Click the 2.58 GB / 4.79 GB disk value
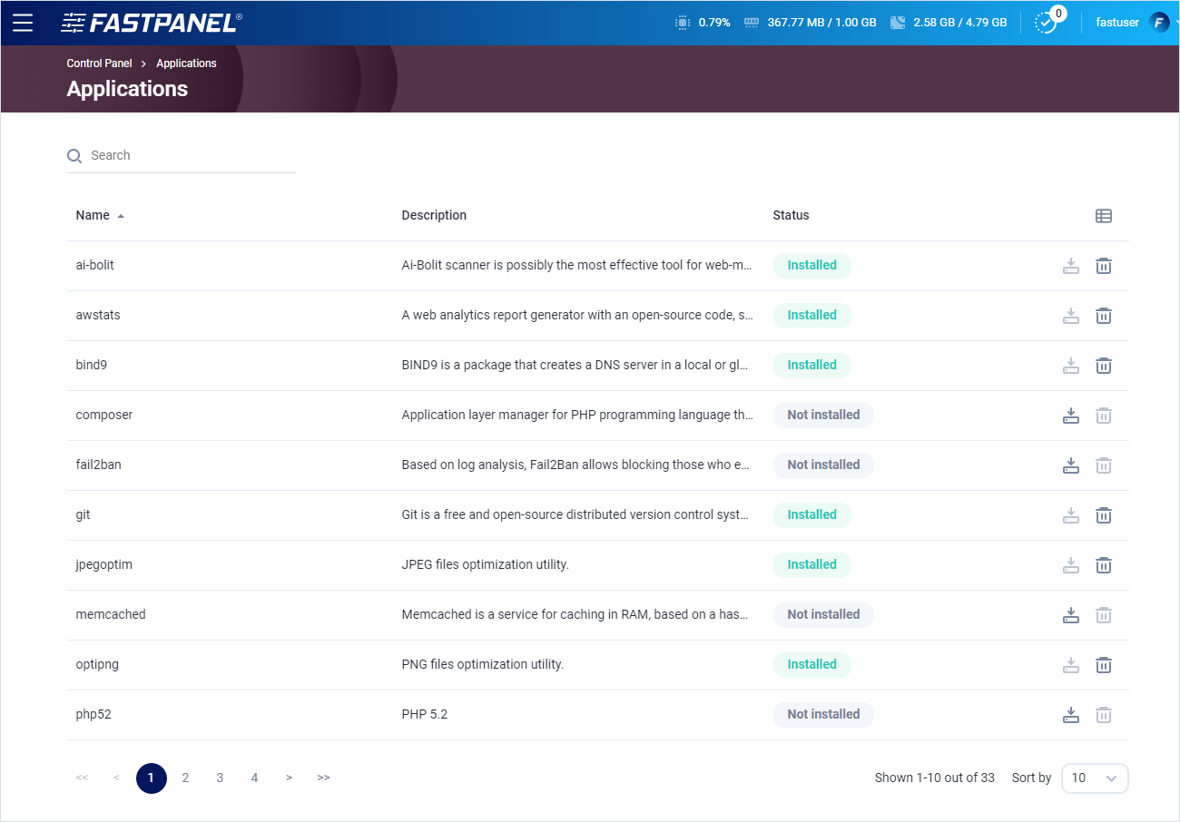Viewport: 1180px width, 822px height. (x=960, y=23)
